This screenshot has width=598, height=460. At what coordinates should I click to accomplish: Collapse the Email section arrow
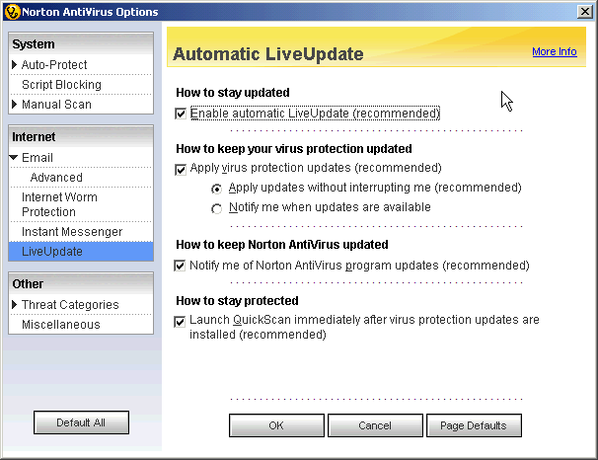pyautogui.click(x=15, y=158)
